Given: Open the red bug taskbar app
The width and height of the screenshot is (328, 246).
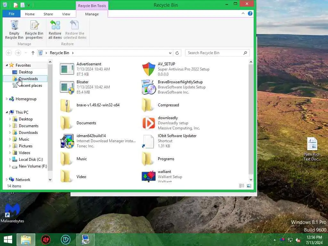Looking at the screenshot, I should click(45, 240).
